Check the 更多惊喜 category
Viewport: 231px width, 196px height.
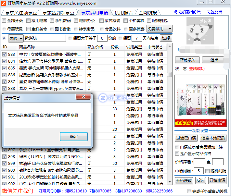tap(126, 29)
